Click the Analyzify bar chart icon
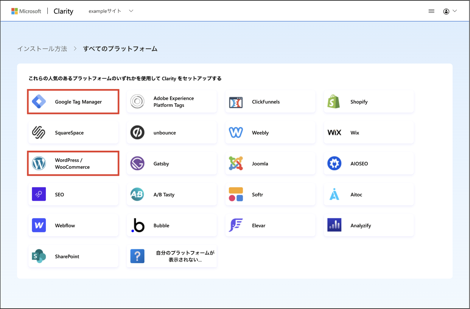 click(334, 225)
